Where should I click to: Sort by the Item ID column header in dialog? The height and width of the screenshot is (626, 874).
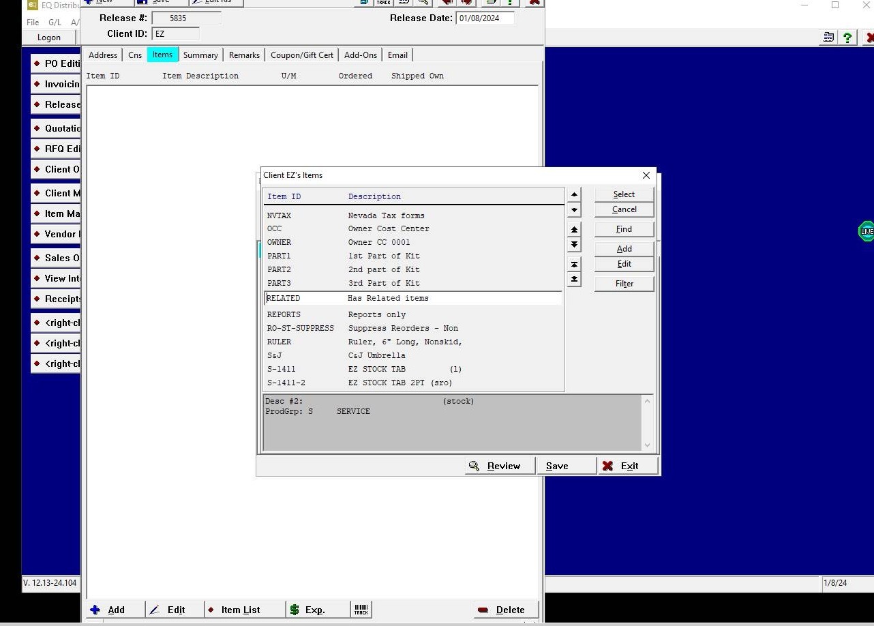284,196
